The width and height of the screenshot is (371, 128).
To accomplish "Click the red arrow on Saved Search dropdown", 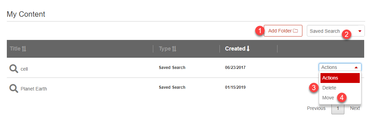I will pyautogui.click(x=360, y=31).
